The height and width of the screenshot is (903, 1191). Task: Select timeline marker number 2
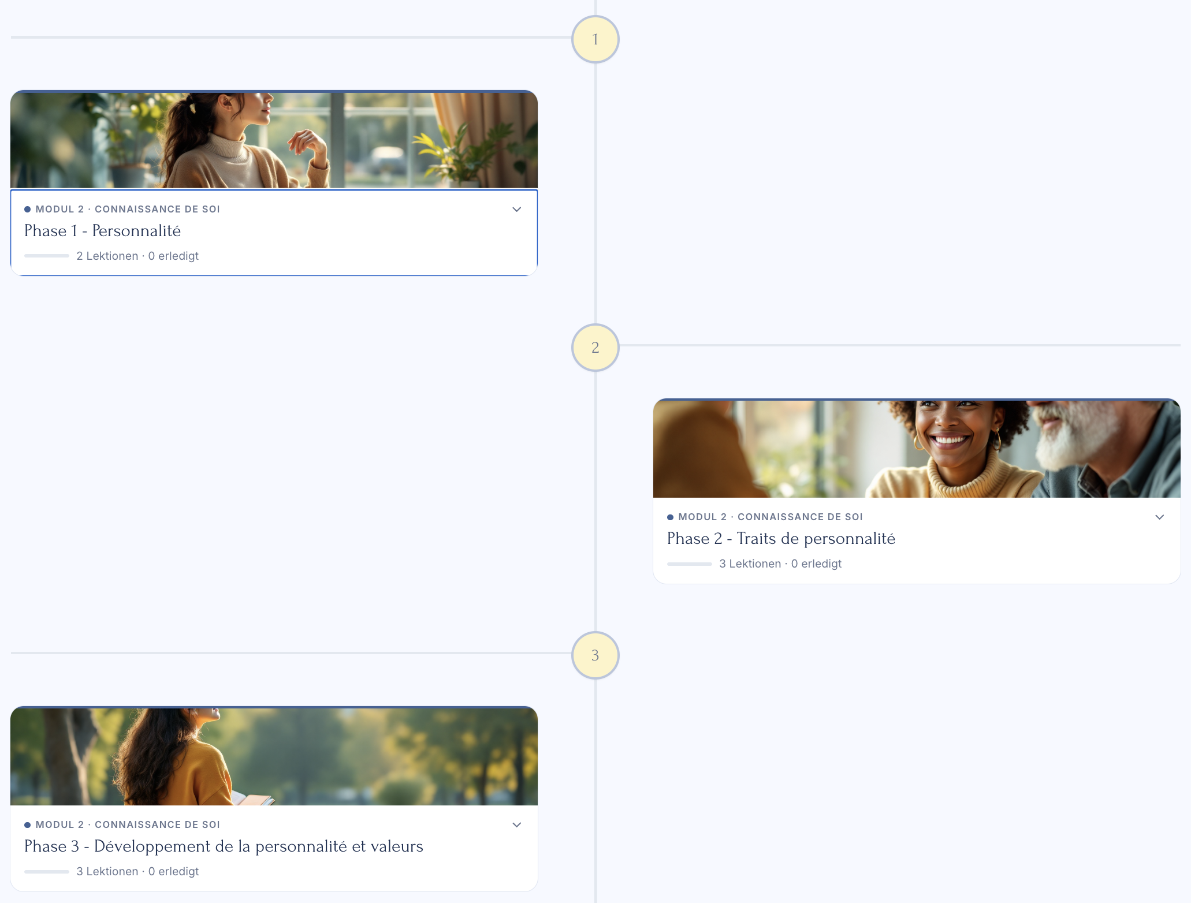click(595, 348)
